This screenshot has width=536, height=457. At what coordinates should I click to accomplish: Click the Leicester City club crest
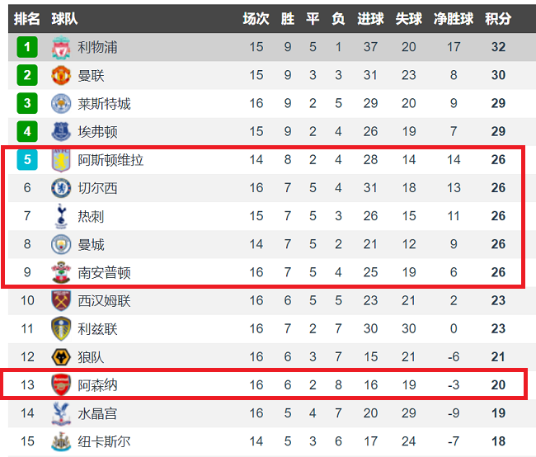pyautogui.click(x=61, y=104)
